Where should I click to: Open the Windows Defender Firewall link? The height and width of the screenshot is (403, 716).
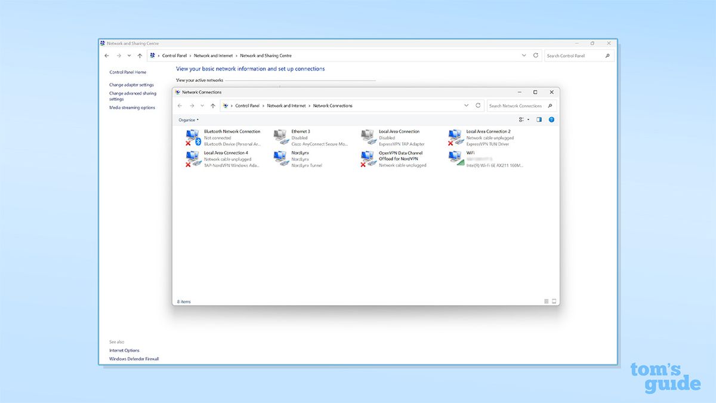click(x=133, y=359)
